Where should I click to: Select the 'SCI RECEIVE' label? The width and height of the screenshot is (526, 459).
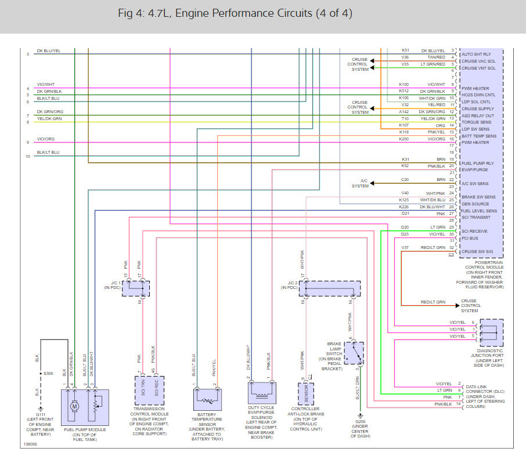474,232
